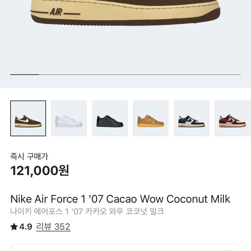Pick the burgundy red shoe thumbnail
251x251 pixels.
coord(232,118)
